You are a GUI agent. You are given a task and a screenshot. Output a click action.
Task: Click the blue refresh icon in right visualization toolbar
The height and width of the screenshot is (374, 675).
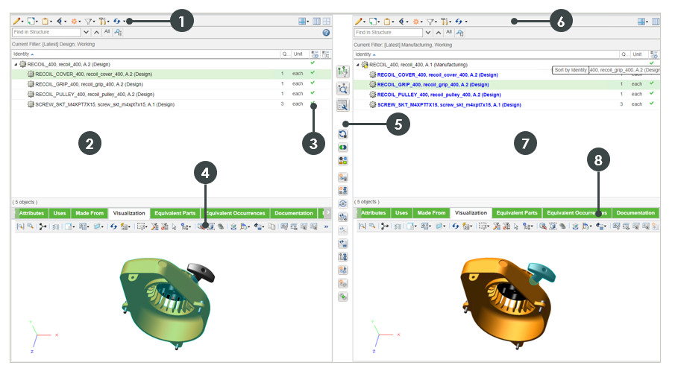(455, 226)
